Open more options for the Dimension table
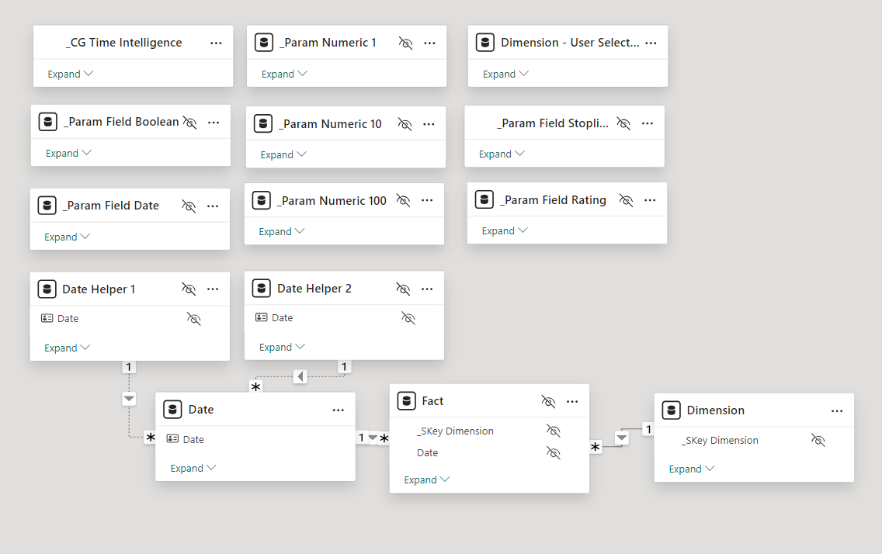The height and width of the screenshot is (554, 882). (837, 411)
